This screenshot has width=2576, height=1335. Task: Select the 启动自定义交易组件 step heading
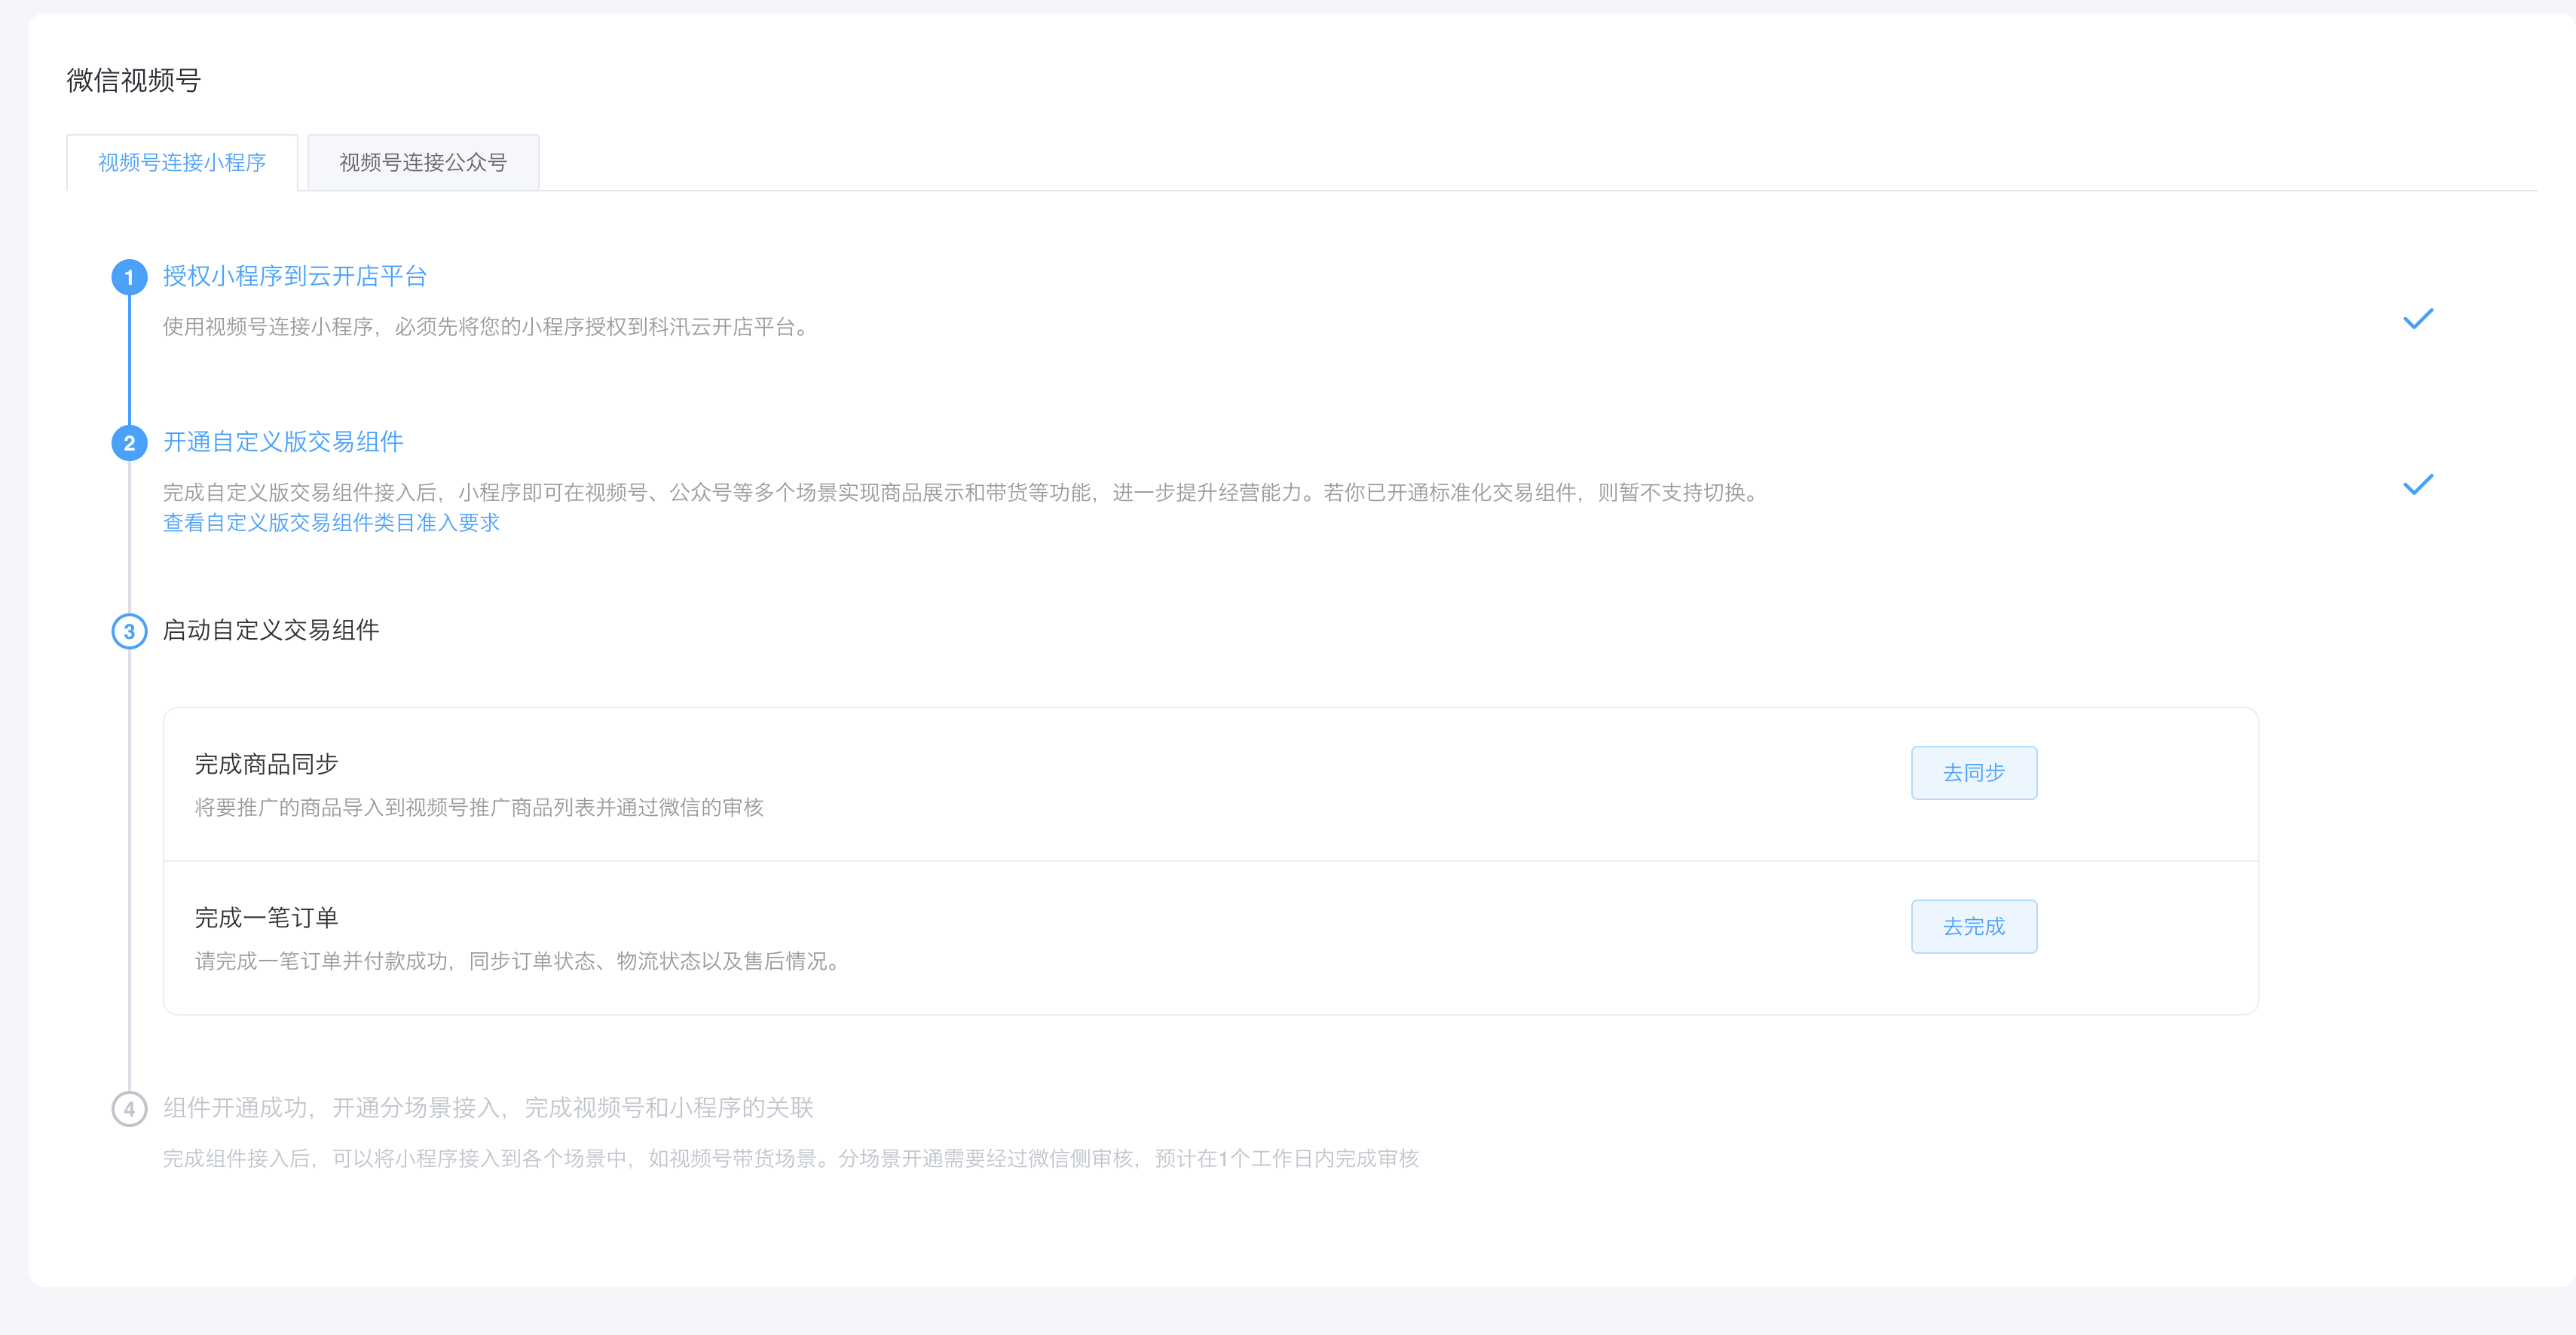pyautogui.click(x=271, y=630)
